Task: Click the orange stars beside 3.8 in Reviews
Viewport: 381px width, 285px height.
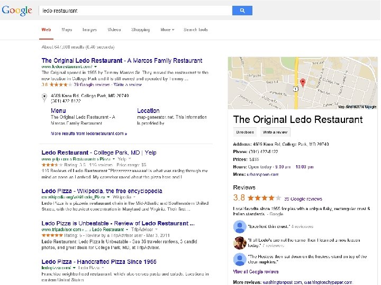Action: (x=265, y=198)
